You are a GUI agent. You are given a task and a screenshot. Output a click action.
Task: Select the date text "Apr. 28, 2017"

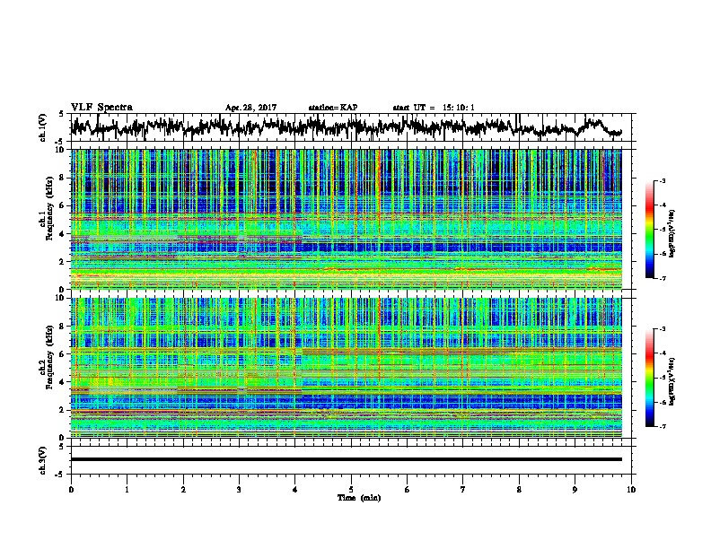tap(250, 108)
